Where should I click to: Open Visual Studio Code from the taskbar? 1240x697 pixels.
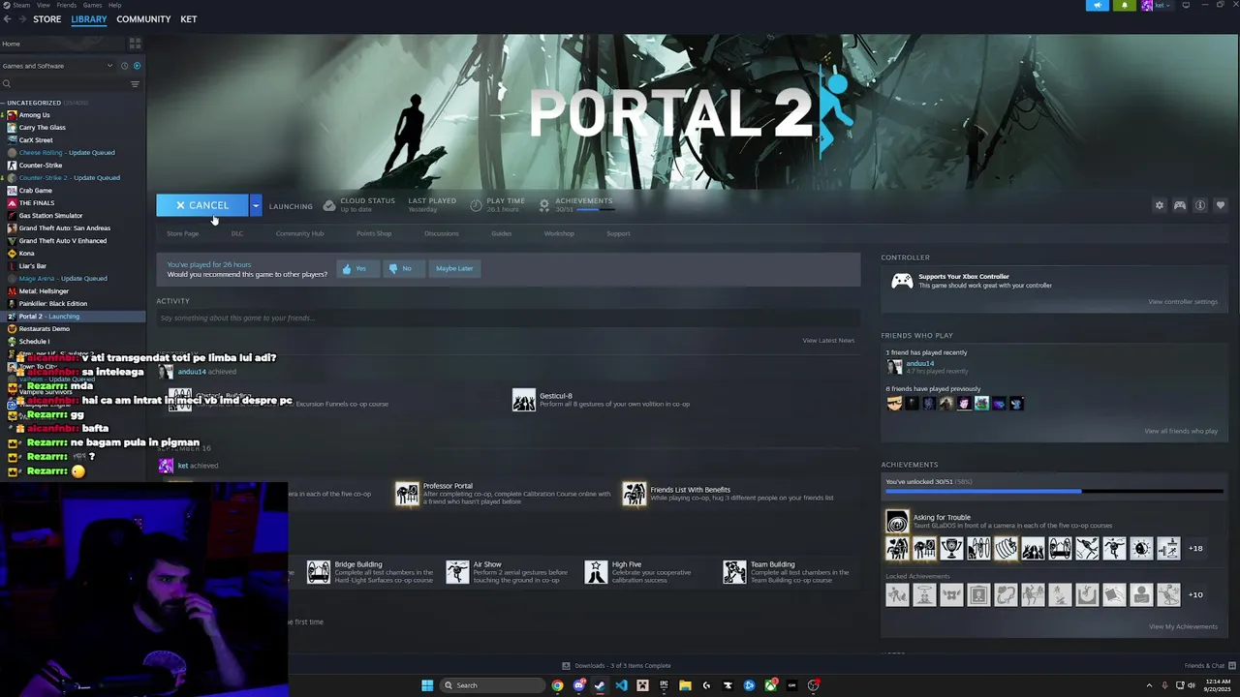621,685
